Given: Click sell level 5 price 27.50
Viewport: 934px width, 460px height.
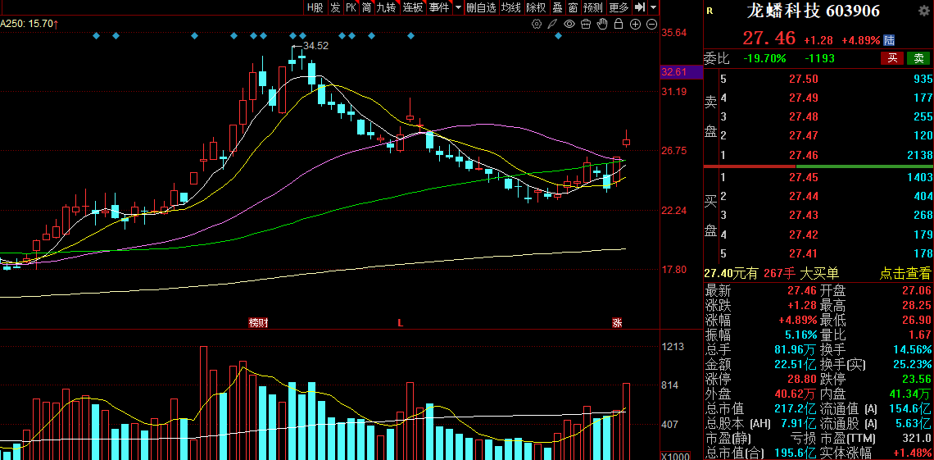Looking at the screenshot, I should pyautogui.click(x=805, y=79).
